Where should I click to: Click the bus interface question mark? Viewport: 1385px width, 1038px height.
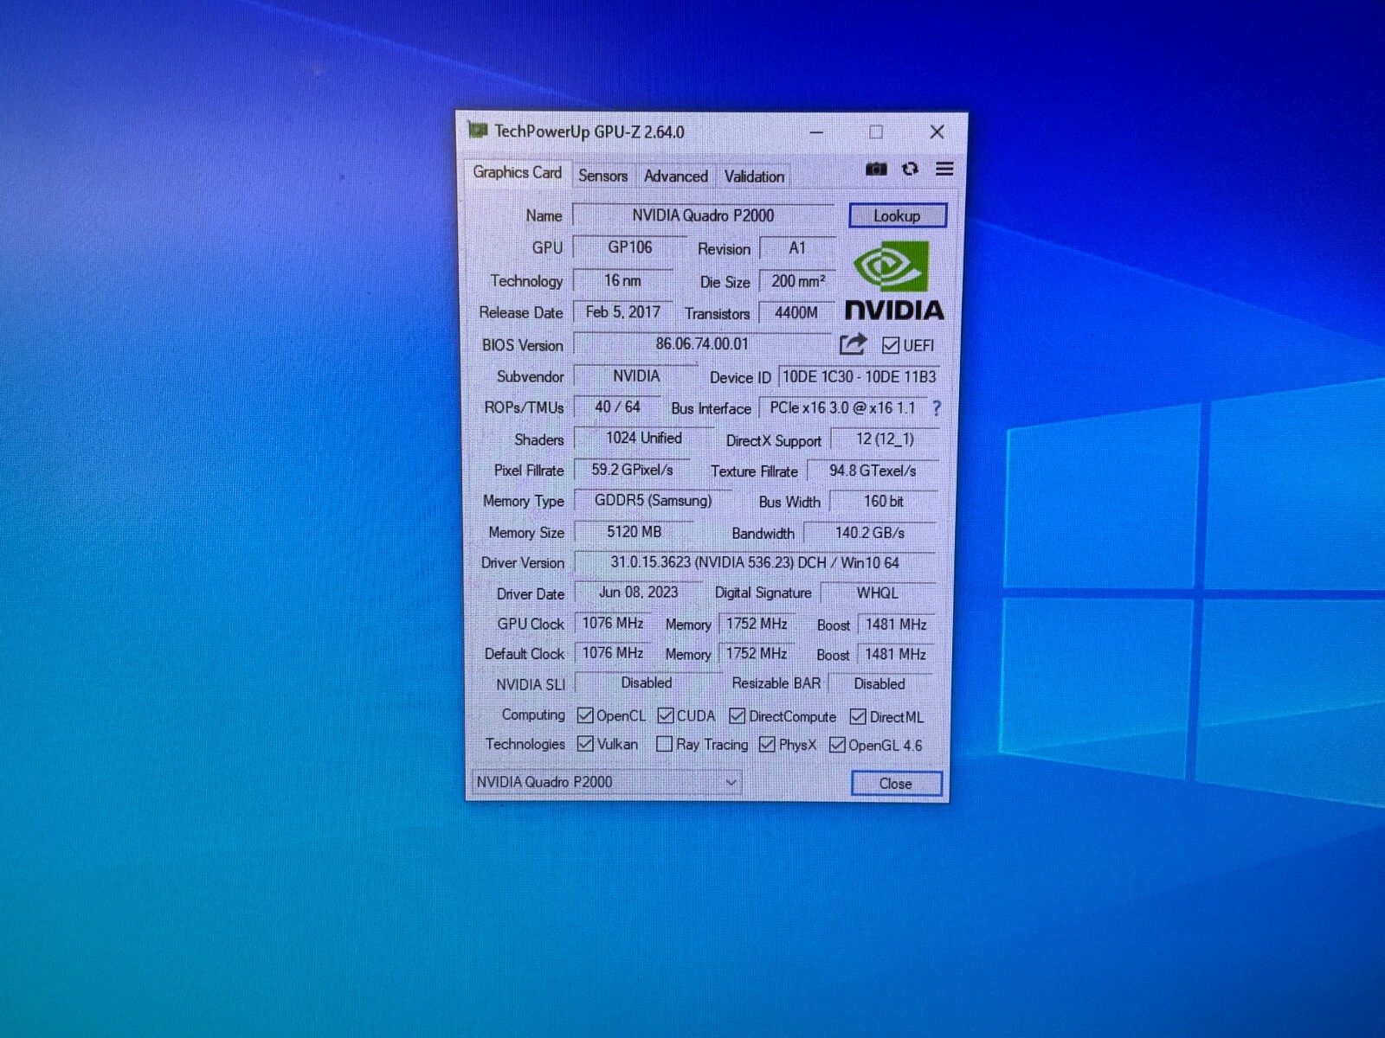tap(937, 408)
